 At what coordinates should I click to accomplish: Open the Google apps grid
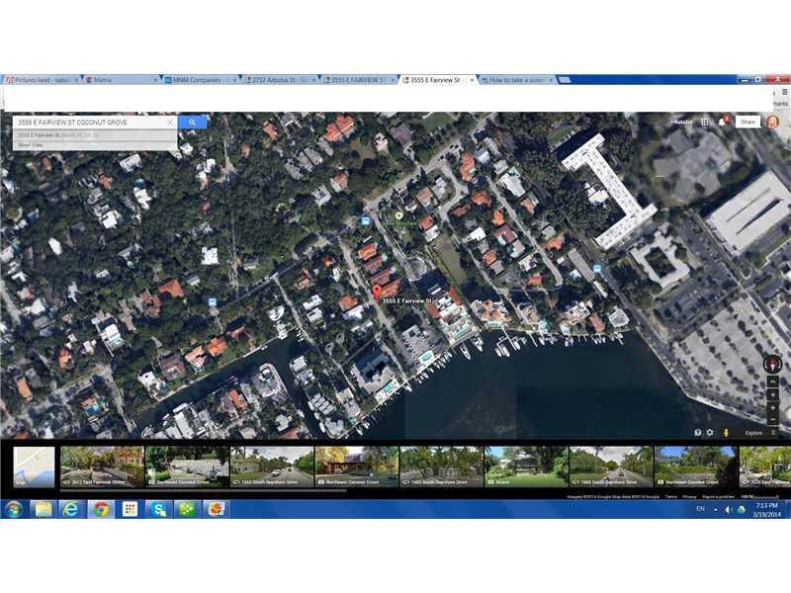704,122
